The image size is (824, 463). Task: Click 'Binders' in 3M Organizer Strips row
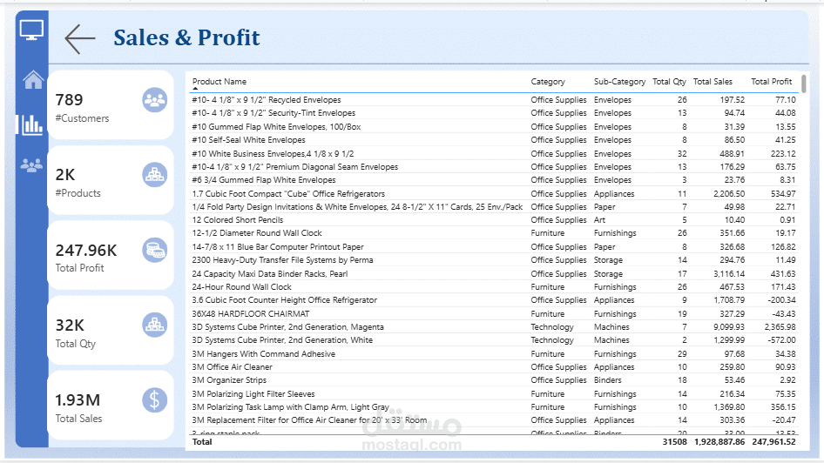coord(607,380)
